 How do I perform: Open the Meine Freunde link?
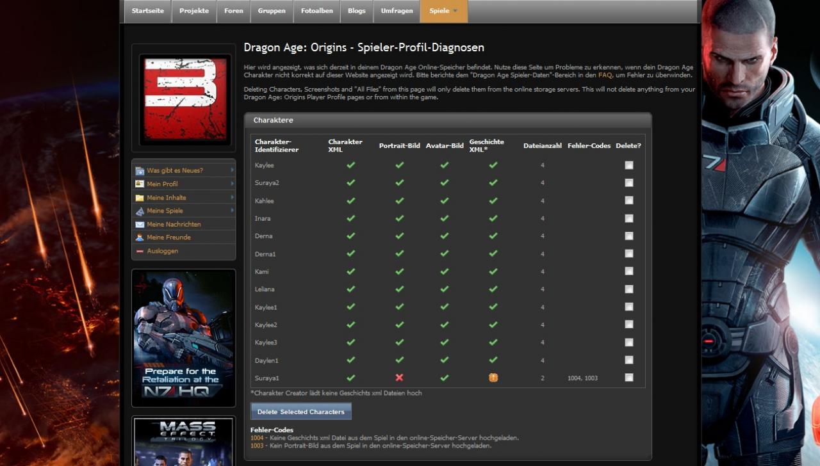[168, 237]
